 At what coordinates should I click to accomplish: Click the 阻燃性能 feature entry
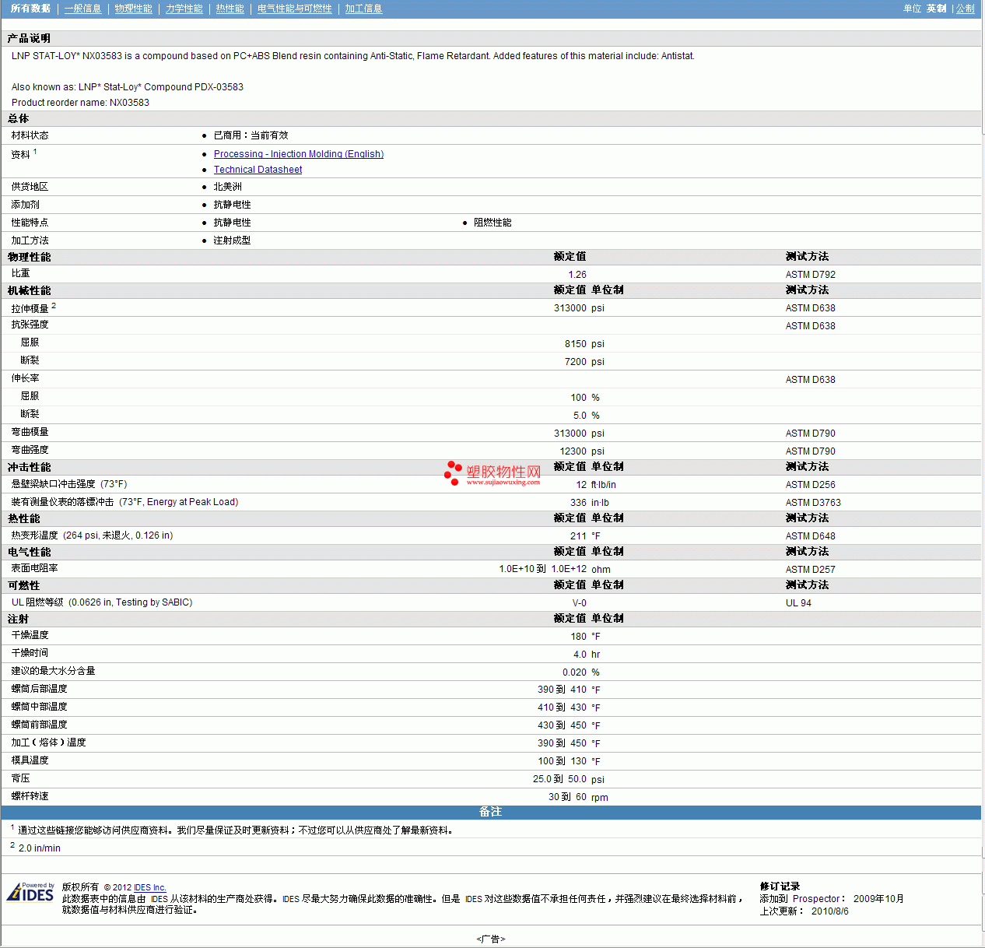tap(492, 223)
